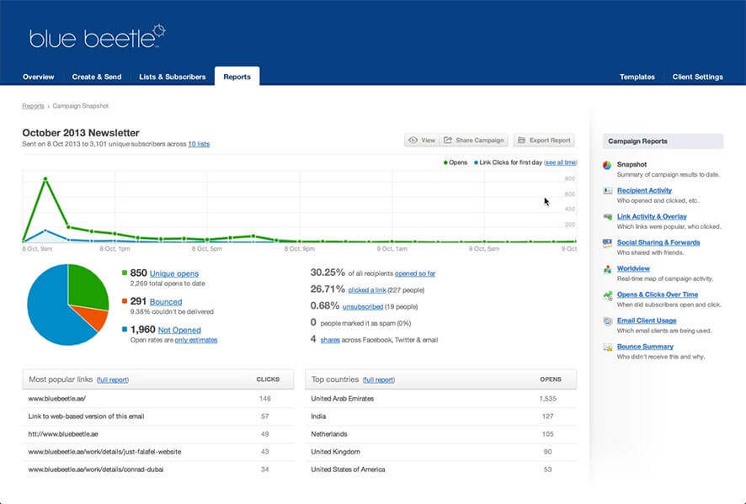
Task: Click the Bounce Summary icon
Action: coord(608,347)
